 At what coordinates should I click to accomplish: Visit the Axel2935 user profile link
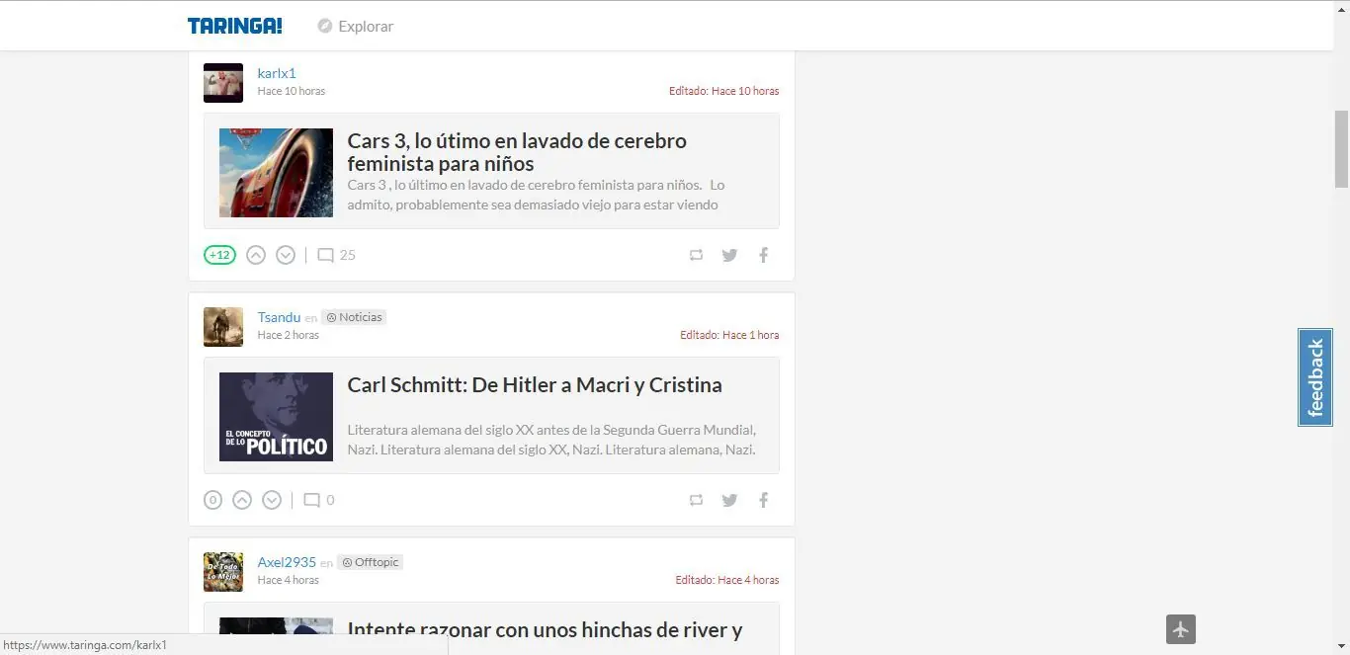click(287, 562)
